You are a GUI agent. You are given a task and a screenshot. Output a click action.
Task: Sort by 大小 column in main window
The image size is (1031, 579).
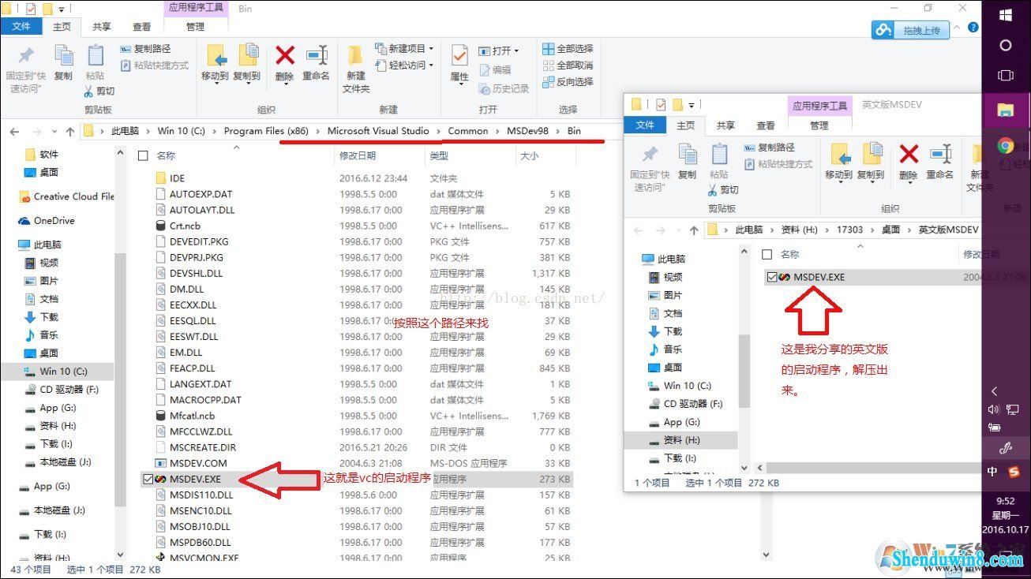point(529,156)
